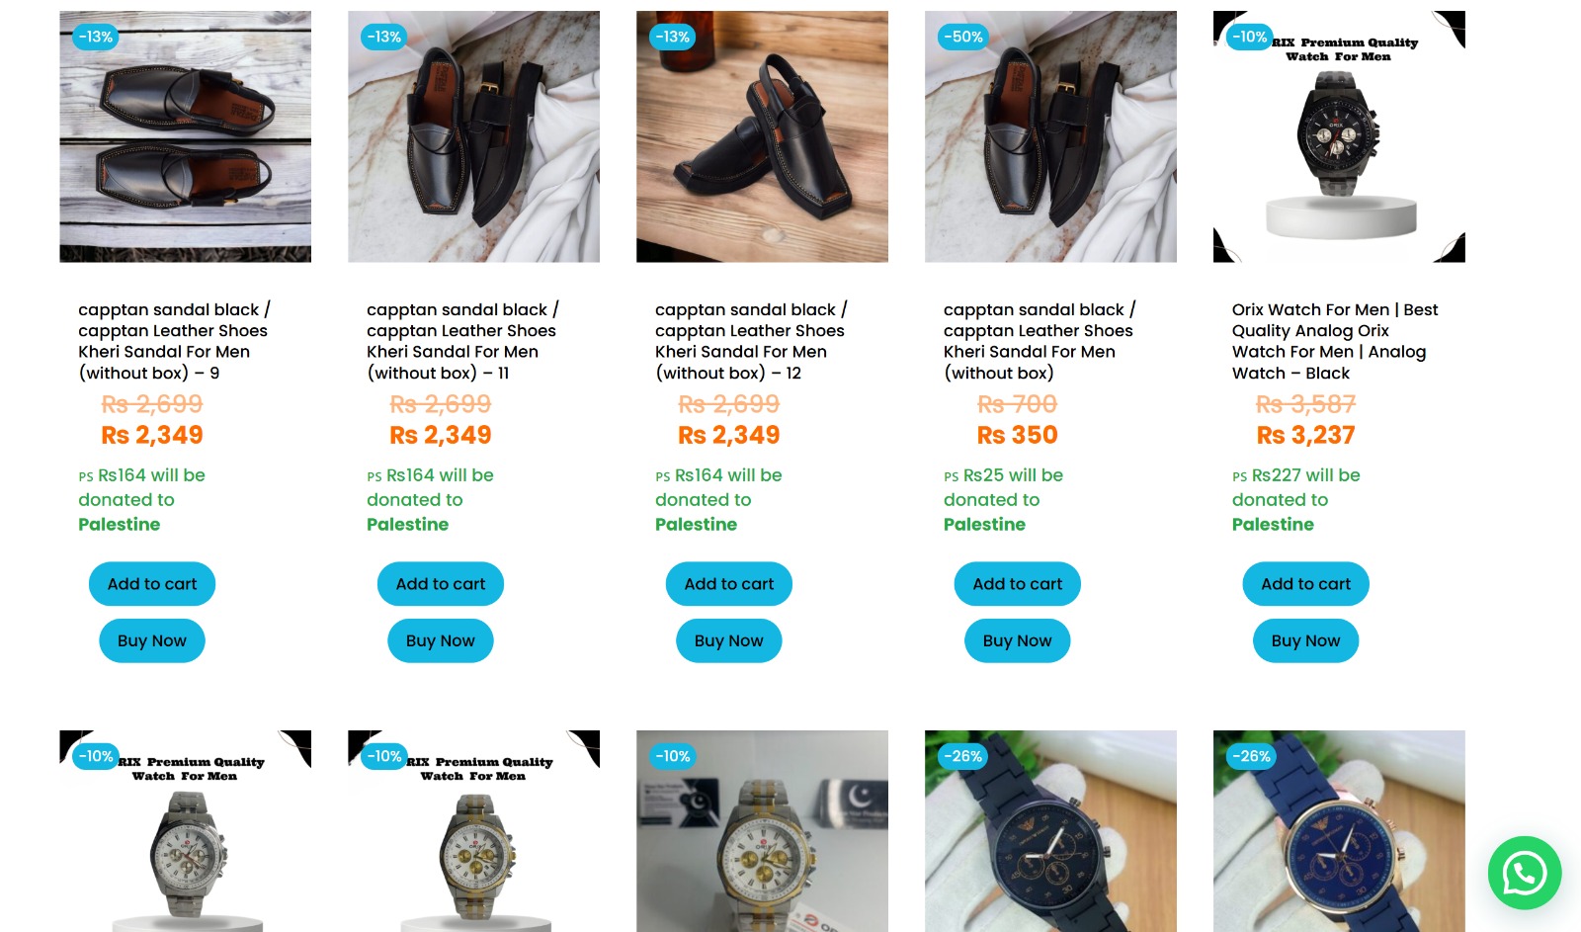
Task: View two-sandals-on-wood product image
Action: (x=185, y=136)
